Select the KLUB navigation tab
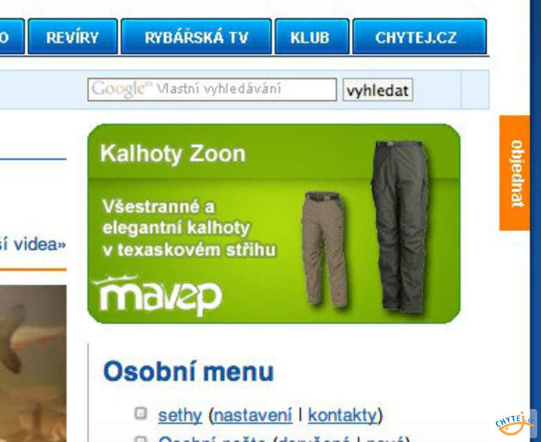Image resolution: width=541 pixels, height=442 pixels. (x=312, y=37)
